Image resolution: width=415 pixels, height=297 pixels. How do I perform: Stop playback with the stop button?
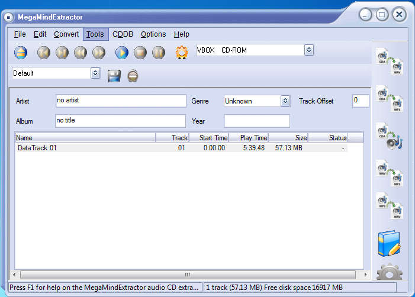[x=140, y=53]
